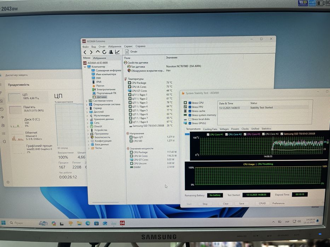Open Task Manager settings gear icon
Image resolution: width=330 pixels, height=247 pixels.
(8, 182)
